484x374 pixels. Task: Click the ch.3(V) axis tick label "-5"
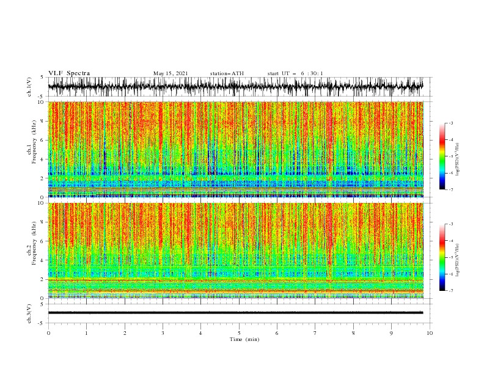[x=42, y=323]
